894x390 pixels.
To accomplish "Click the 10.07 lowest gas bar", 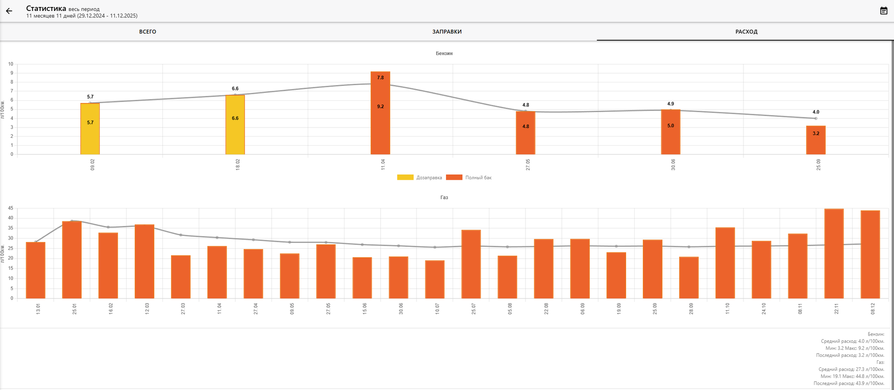I will point(435,280).
